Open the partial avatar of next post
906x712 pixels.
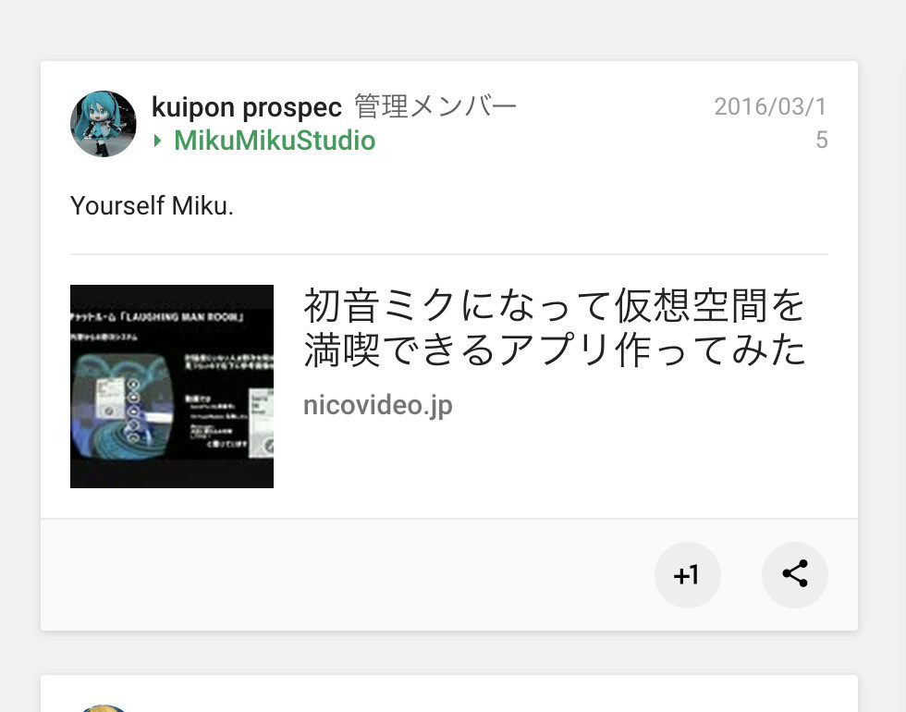[104, 708]
